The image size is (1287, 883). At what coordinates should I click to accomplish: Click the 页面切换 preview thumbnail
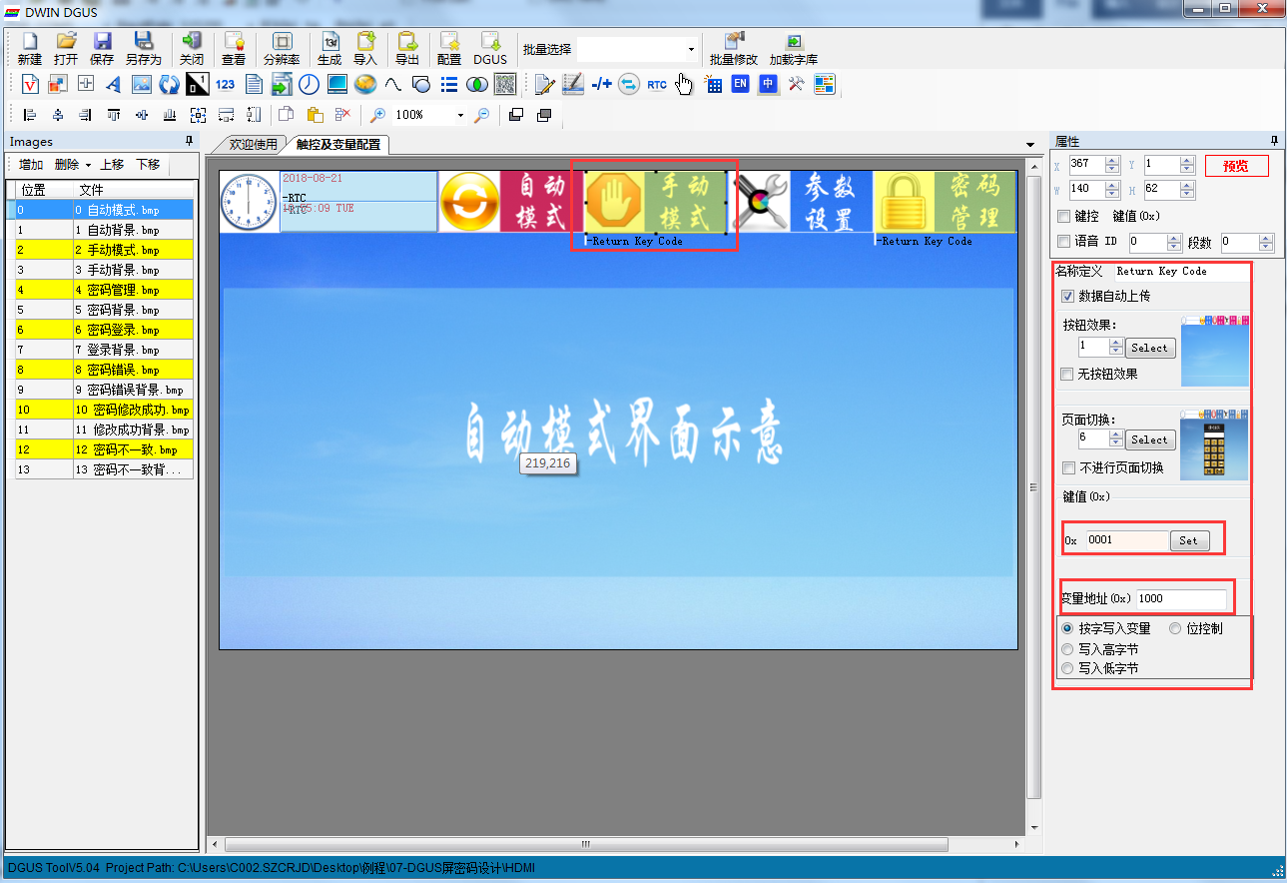click(1214, 443)
